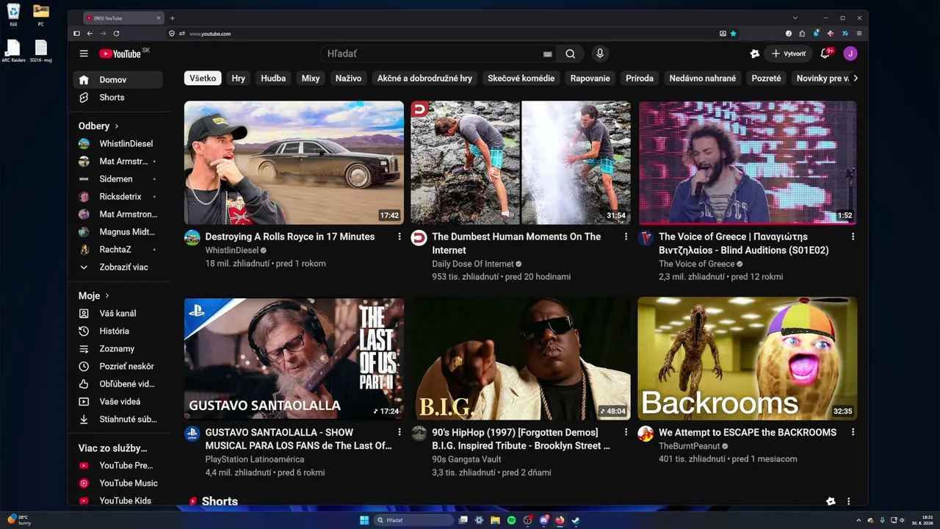Image resolution: width=940 pixels, height=529 pixels.
Task: Go back with browser back arrow
Action: 90,33
